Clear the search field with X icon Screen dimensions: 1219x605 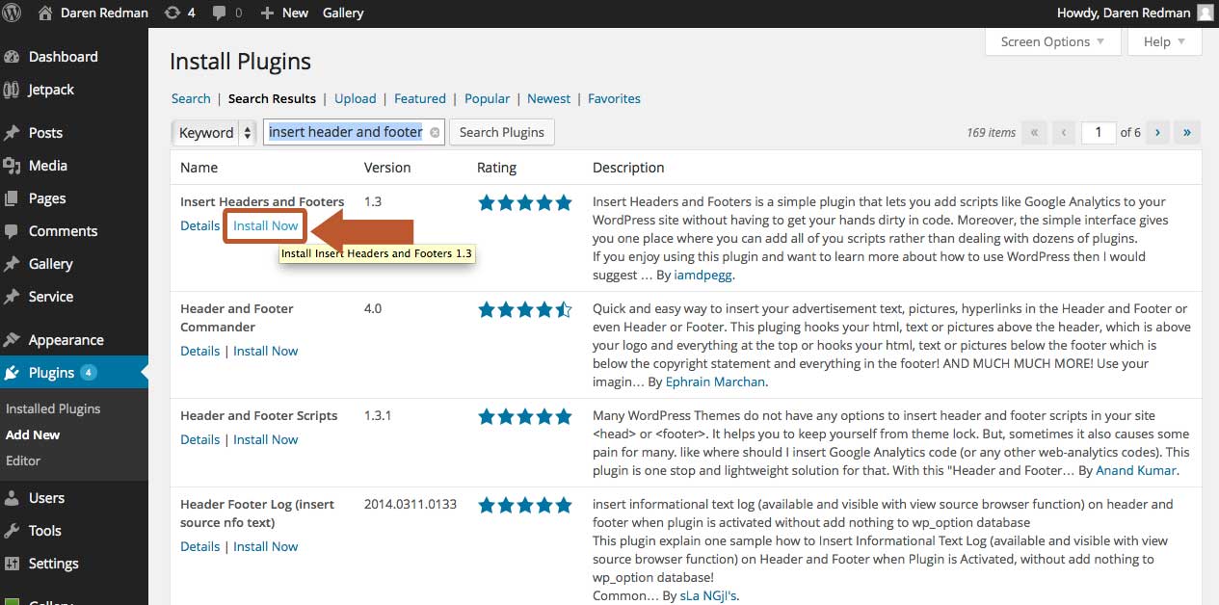[435, 133]
